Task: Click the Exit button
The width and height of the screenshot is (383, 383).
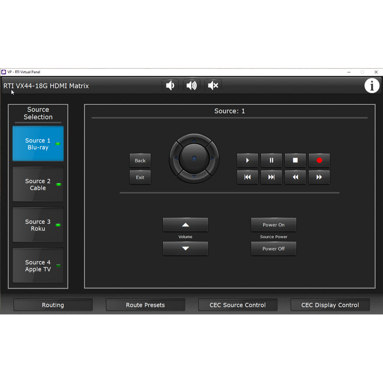Action: tap(140, 177)
